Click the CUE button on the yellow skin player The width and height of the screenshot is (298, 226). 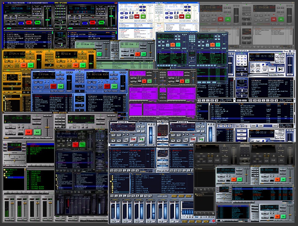coord(24,65)
